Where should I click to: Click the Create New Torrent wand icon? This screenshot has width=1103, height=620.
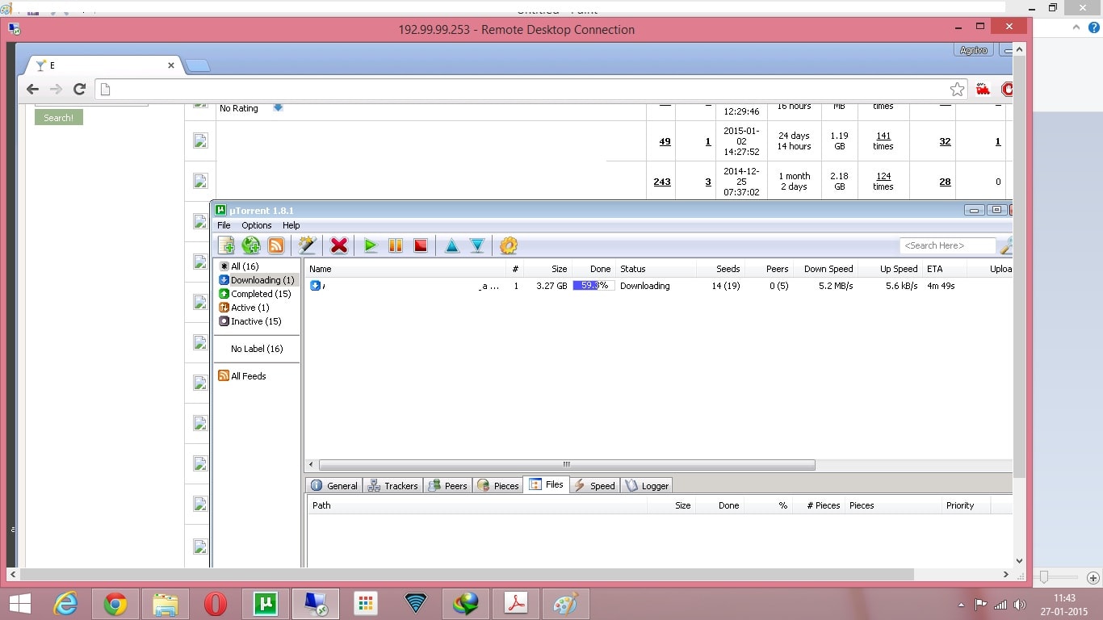(x=307, y=245)
